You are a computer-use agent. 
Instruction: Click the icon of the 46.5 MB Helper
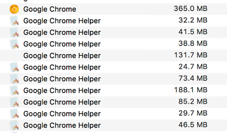point(14,125)
